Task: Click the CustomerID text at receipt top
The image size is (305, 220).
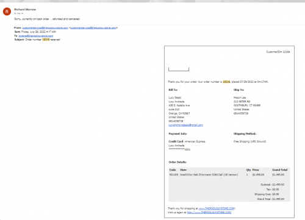Action: 278,52
